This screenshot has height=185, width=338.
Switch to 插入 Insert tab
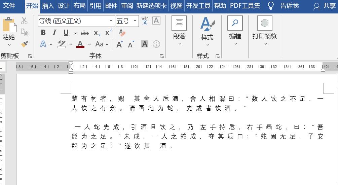(48, 6)
